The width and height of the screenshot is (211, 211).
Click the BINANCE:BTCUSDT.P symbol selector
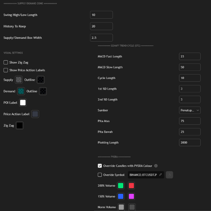tap(146, 175)
